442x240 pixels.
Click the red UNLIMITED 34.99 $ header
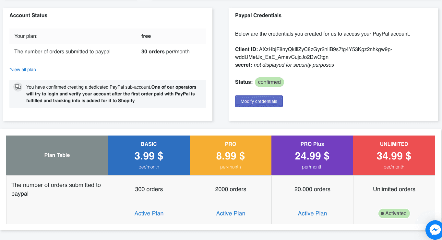[394, 156]
